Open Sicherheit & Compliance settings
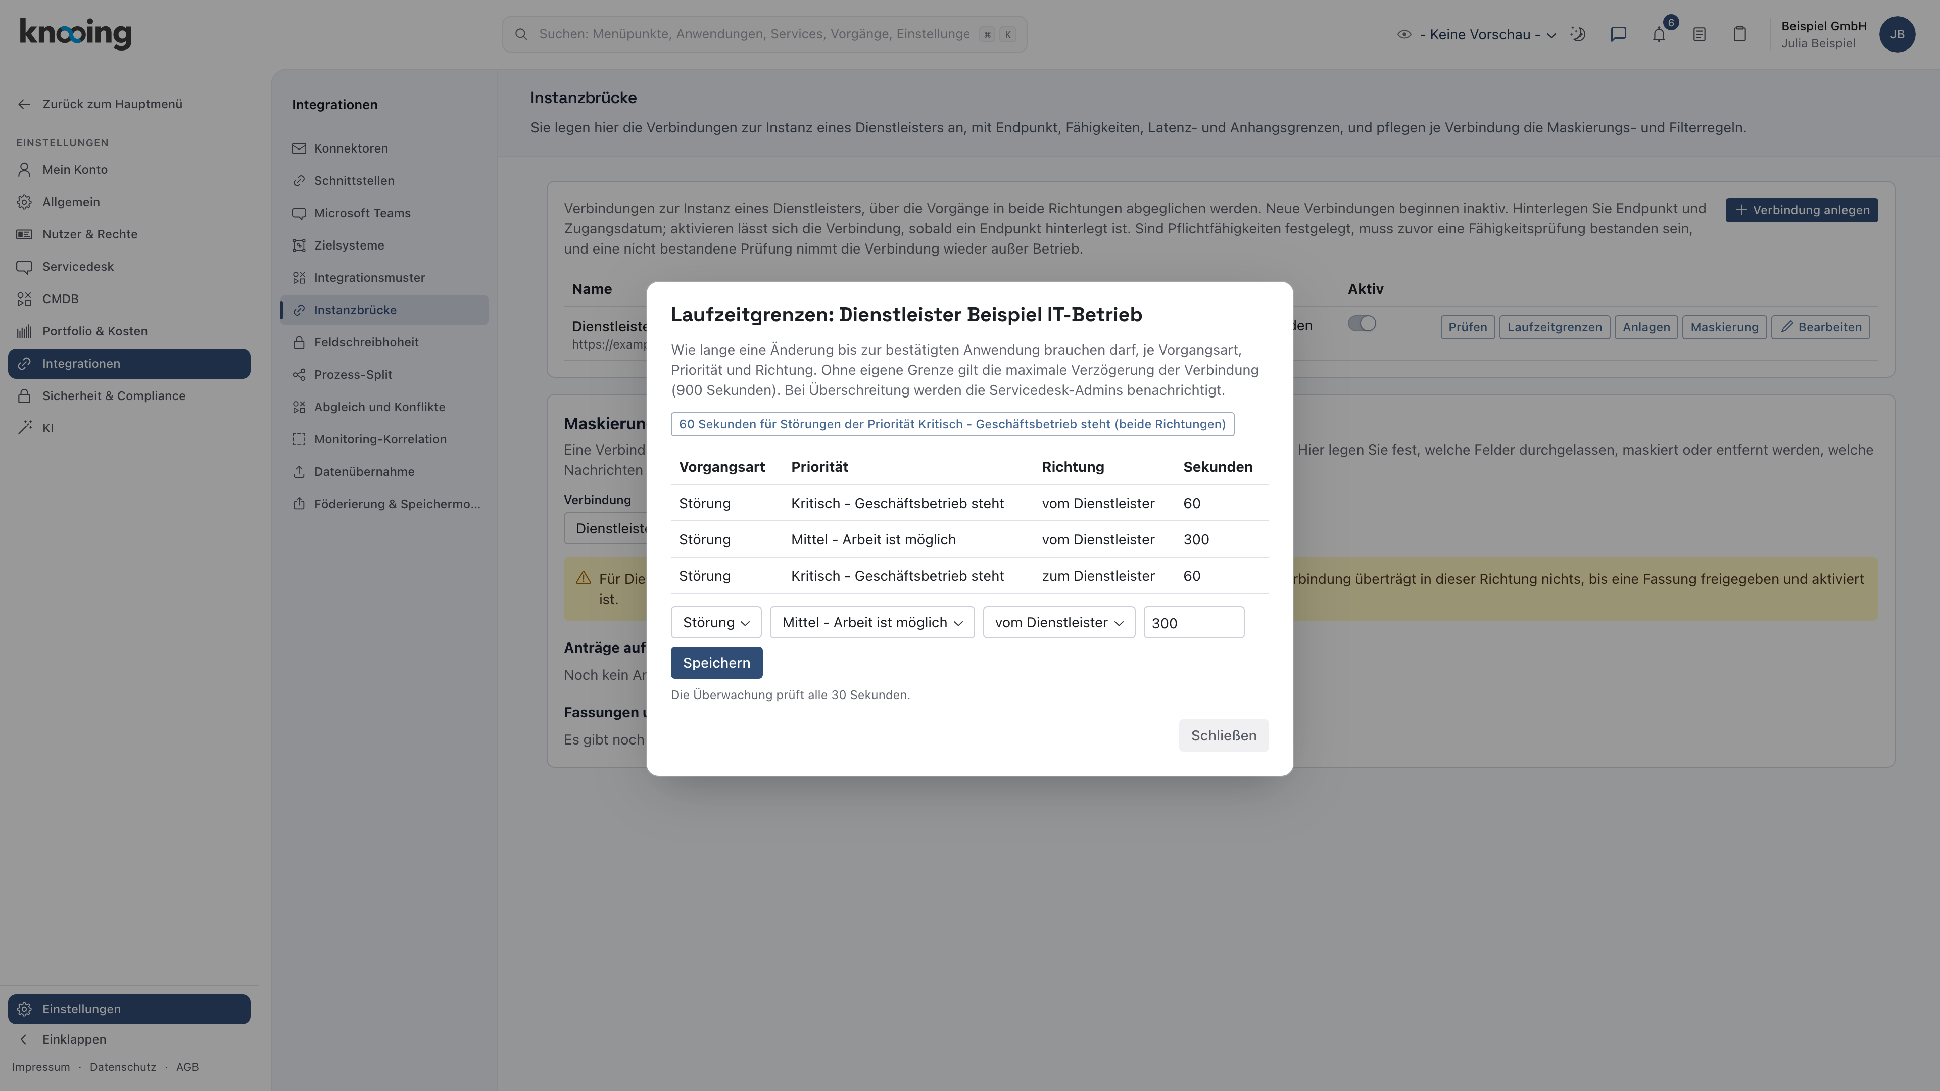Viewport: 1940px width, 1091px height. pyautogui.click(x=129, y=396)
